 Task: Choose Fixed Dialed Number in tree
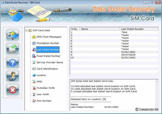pos(49,56)
